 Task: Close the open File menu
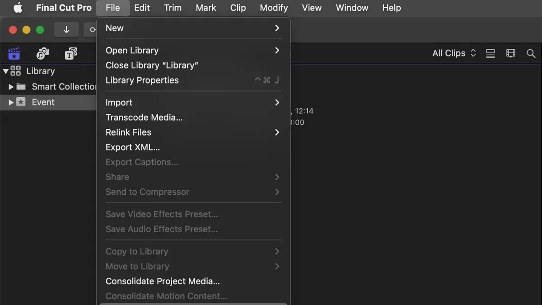pos(113,8)
